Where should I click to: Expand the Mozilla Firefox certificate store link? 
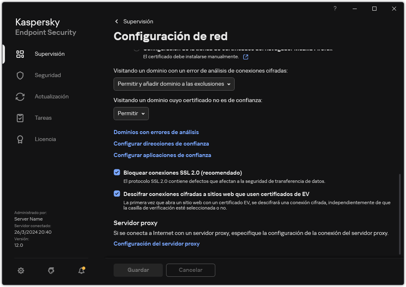(x=245, y=57)
